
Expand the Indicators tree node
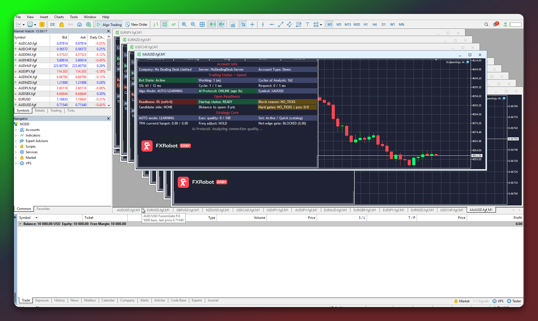pyautogui.click(x=16, y=135)
